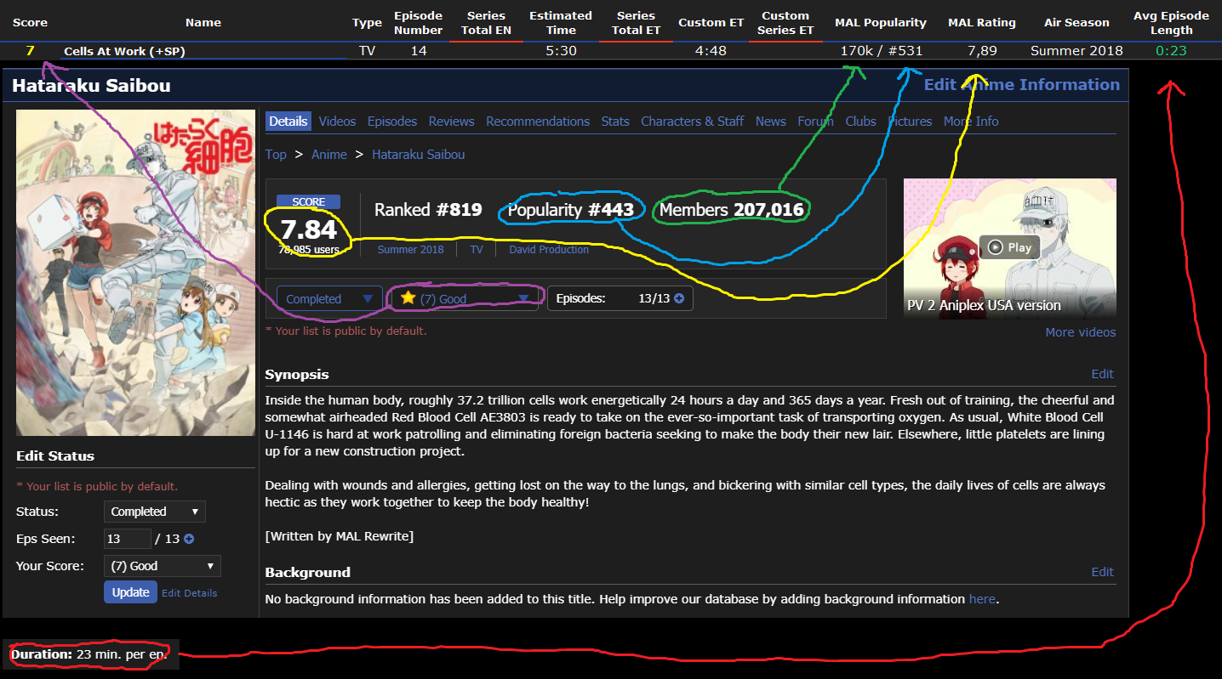Image resolution: width=1222 pixels, height=679 pixels.
Task: Open the David Production studio link
Action: pyautogui.click(x=549, y=250)
